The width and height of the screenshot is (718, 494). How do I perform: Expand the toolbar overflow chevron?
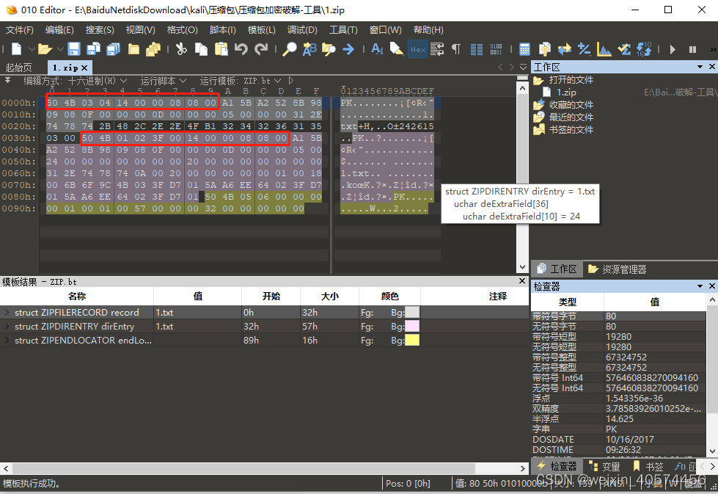click(x=713, y=49)
